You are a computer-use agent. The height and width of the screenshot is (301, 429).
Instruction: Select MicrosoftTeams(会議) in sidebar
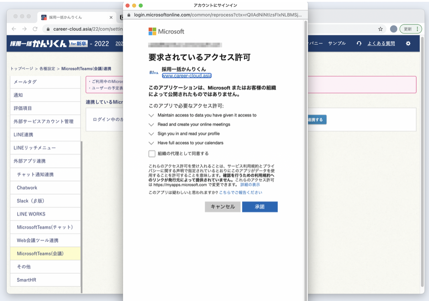45,254
